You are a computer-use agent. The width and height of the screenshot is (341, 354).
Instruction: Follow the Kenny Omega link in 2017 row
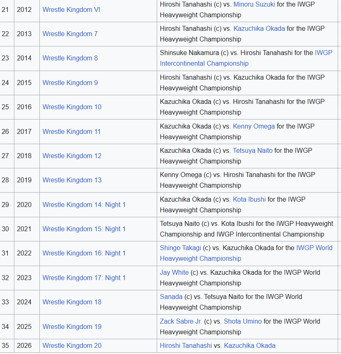[254, 126]
